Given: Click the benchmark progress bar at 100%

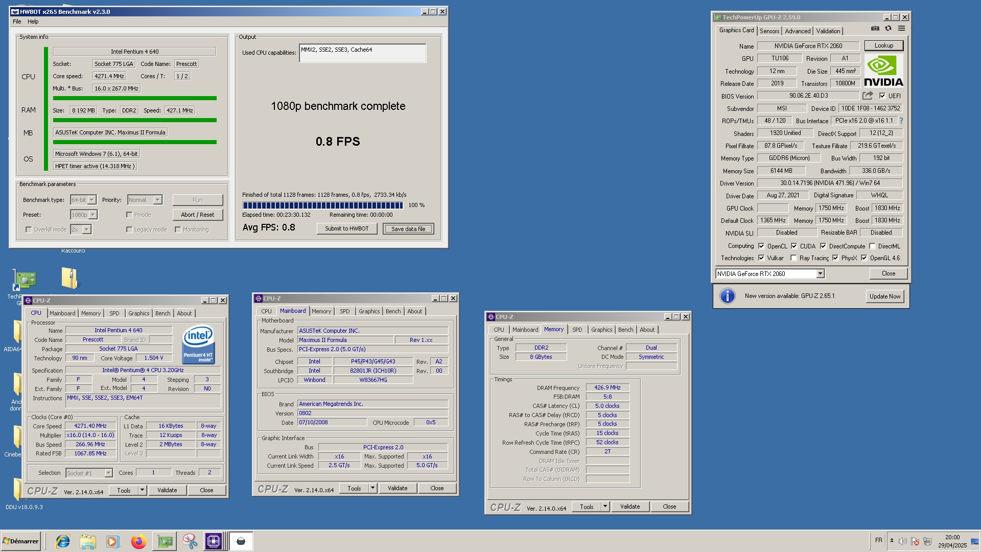Looking at the screenshot, I should click(323, 205).
